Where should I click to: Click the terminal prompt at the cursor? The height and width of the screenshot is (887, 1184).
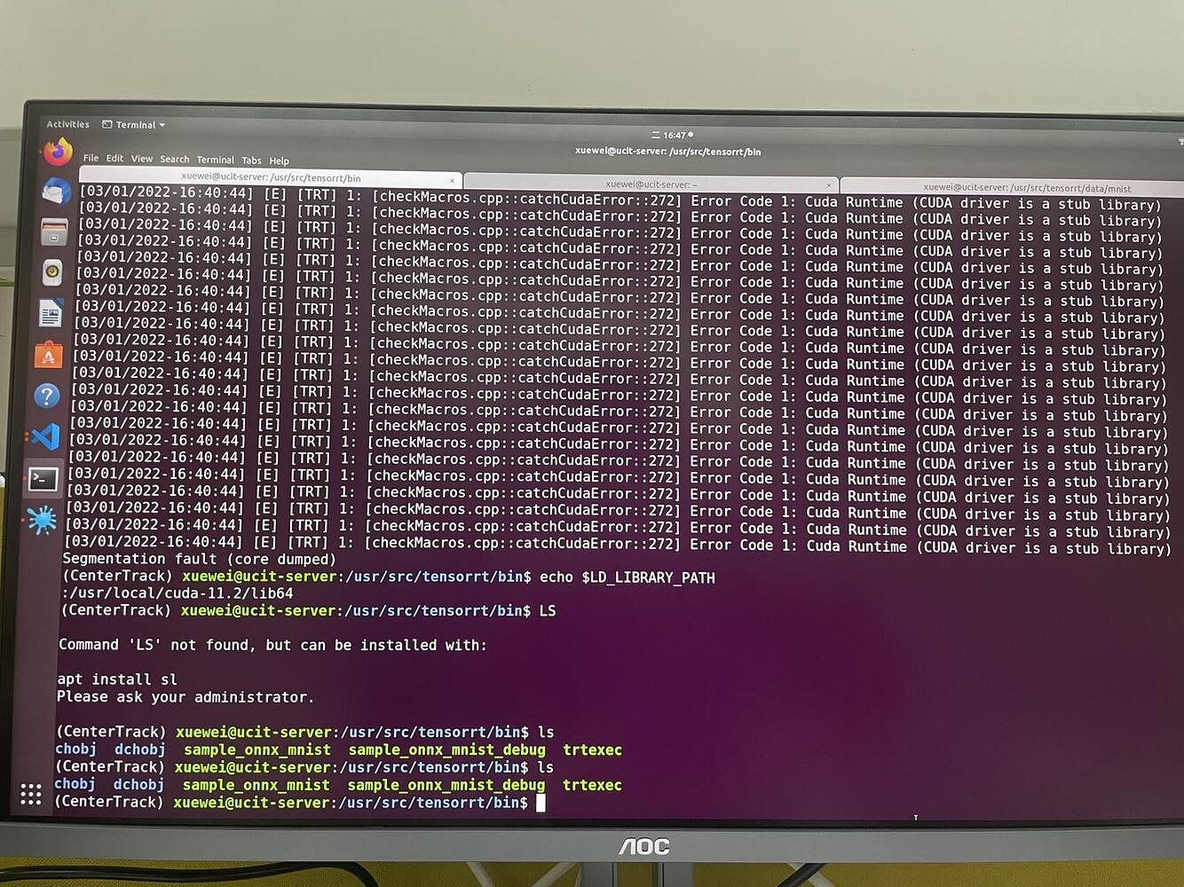pyautogui.click(x=542, y=803)
